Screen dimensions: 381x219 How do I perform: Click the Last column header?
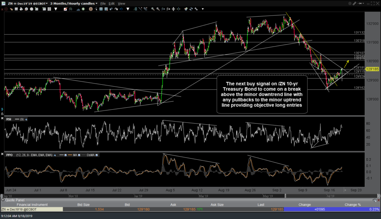pyautogui.click(x=261, y=205)
